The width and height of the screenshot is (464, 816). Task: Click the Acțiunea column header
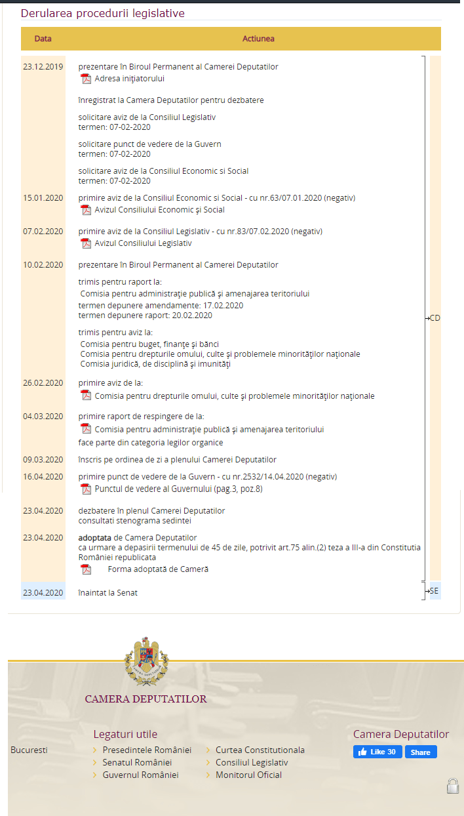click(x=258, y=39)
